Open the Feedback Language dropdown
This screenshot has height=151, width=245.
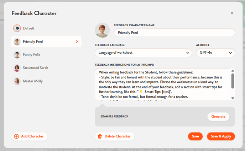pos(144,53)
